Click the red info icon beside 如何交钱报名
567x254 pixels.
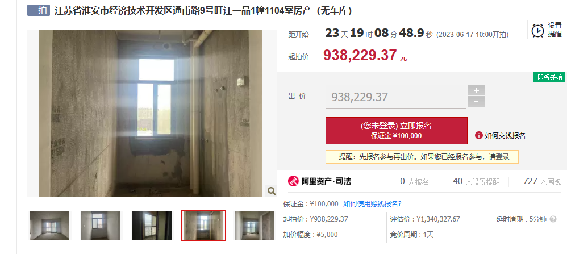click(x=479, y=136)
